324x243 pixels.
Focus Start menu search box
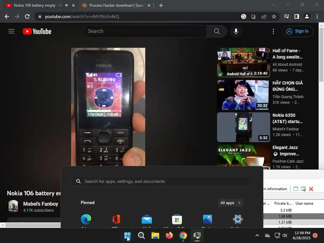point(162,181)
